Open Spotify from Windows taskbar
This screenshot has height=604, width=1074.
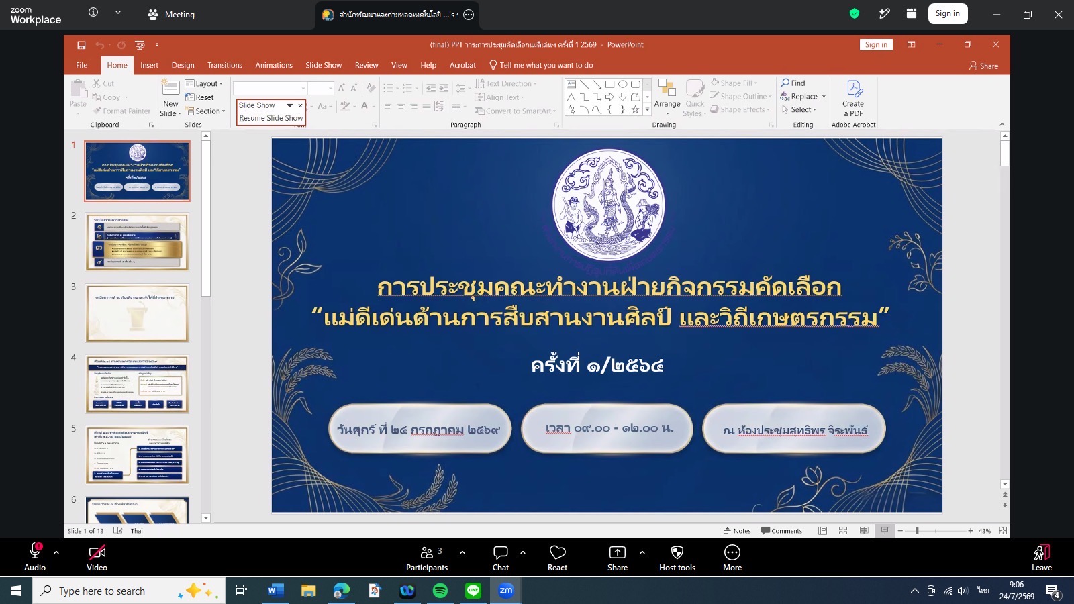pos(440,591)
